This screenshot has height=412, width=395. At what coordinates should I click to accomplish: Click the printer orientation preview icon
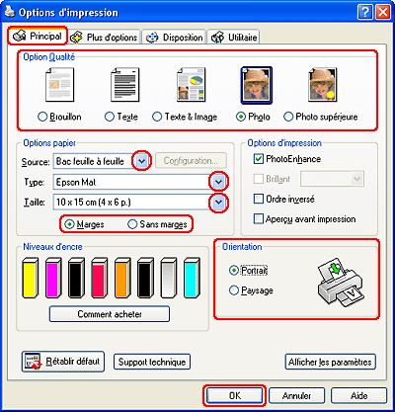tap(341, 283)
